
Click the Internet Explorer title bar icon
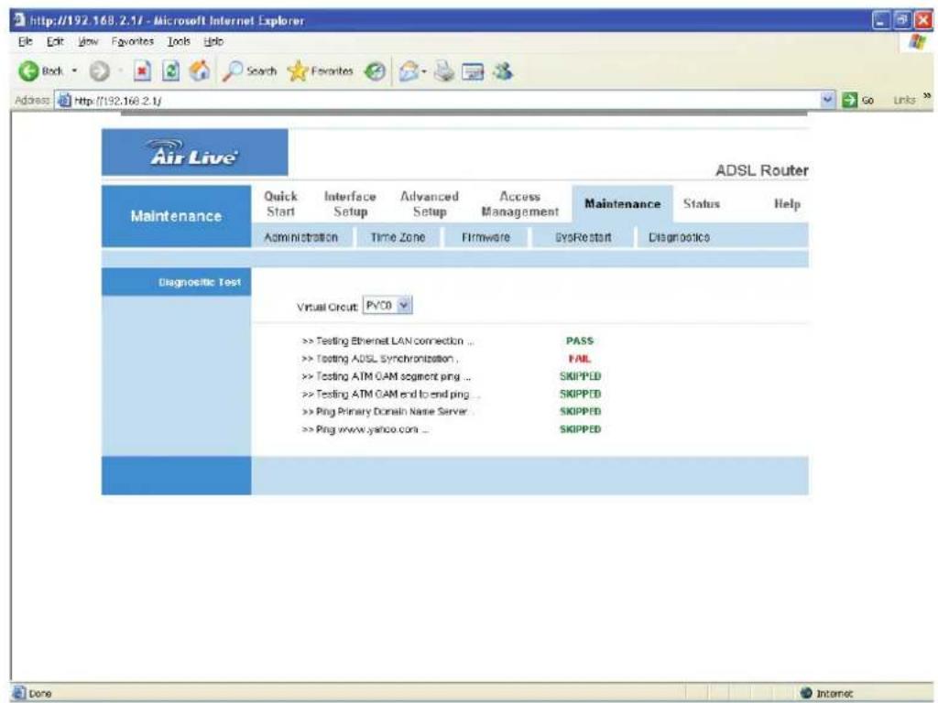click(18, 20)
